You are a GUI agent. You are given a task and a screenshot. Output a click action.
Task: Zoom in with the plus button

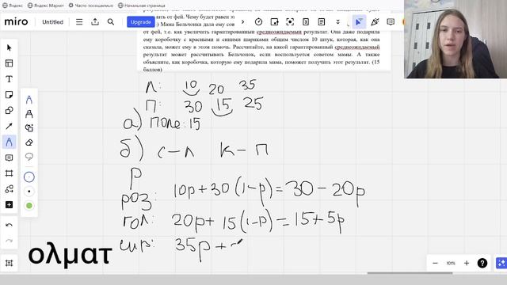tap(467, 264)
